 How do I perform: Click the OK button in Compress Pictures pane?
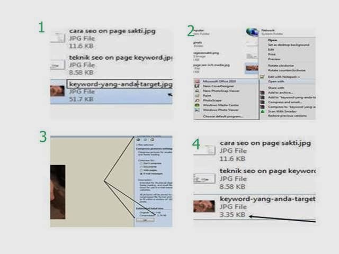point(145,220)
